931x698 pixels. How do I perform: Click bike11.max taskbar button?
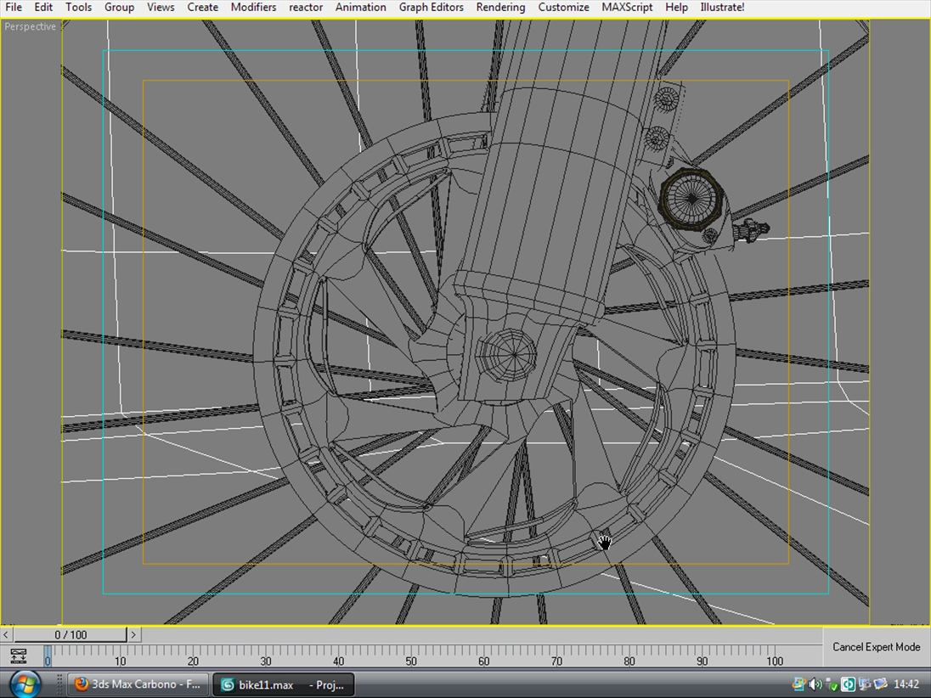pyautogui.click(x=283, y=684)
